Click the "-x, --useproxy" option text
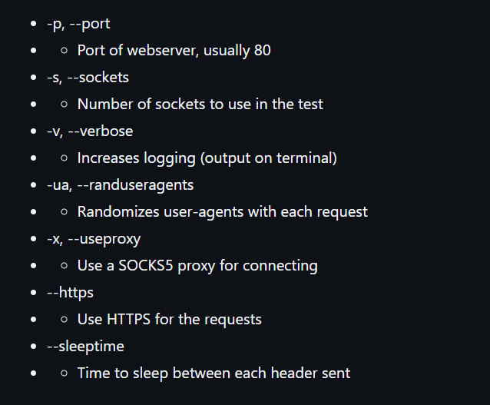The height and width of the screenshot is (405, 490). [x=94, y=239]
